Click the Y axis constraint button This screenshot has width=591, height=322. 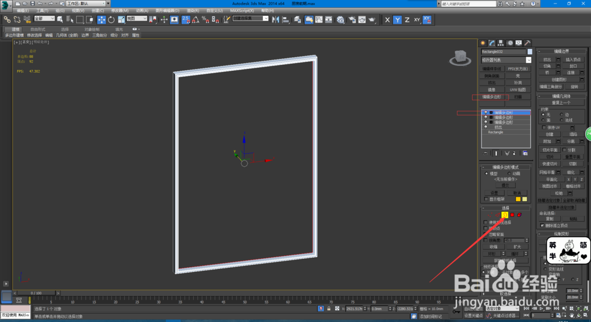pyautogui.click(x=397, y=19)
